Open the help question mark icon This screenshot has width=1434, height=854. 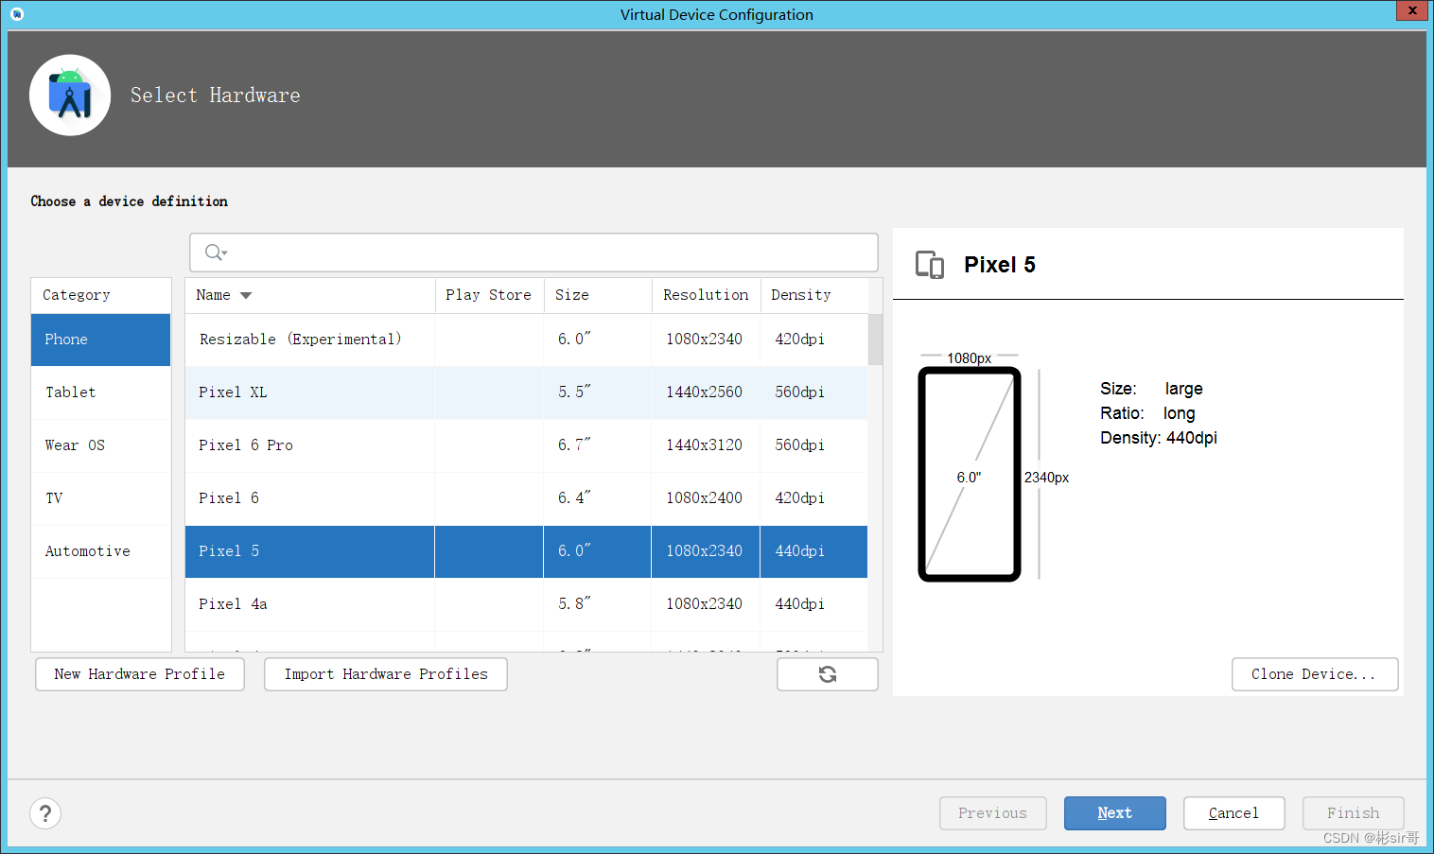pos(45,813)
